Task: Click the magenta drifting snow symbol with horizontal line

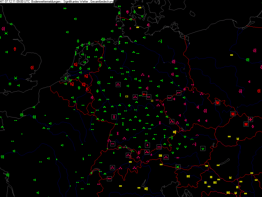Action: point(178,158)
